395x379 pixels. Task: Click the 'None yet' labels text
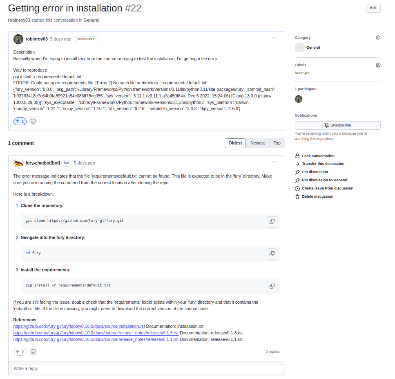coord(302,73)
